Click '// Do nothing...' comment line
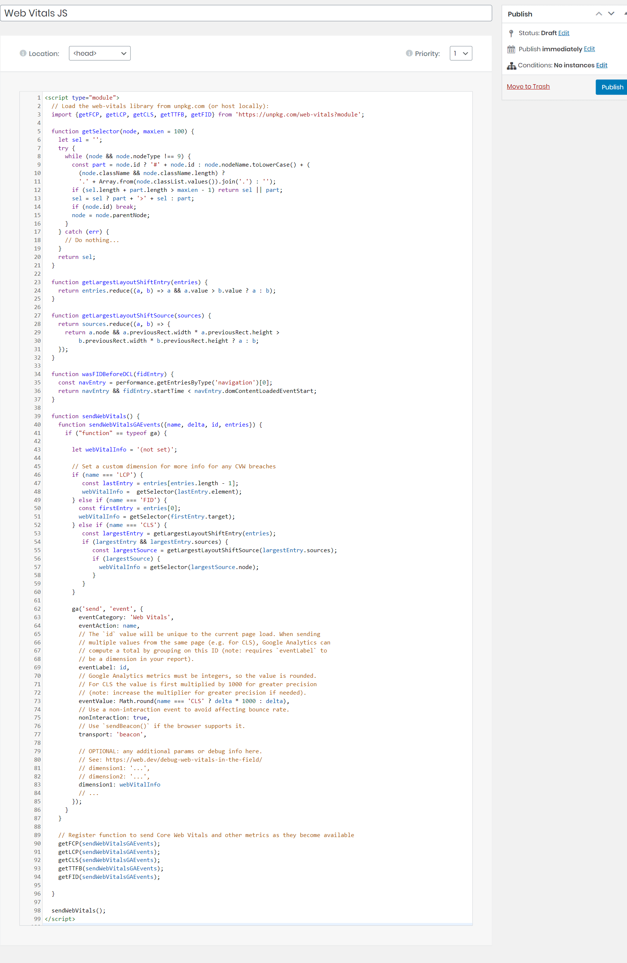Image resolution: width=627 pixels, height=963 pixels. (92, 240)
